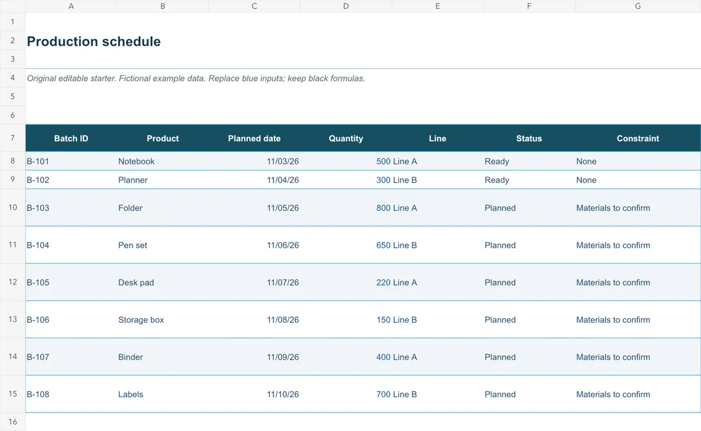Image resolution: width=701 pixels, height=431 pixels.
Task: Select the quantity 700 cell
Action: [x=345, y=394]
